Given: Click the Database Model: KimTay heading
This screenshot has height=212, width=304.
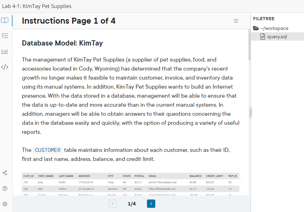Looking at the screenshot, I should 62,43.
